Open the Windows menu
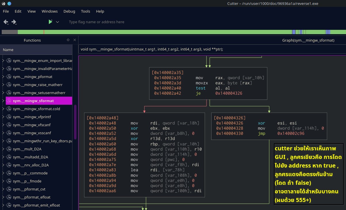This screenshot has width=346, height=210. point(49,11)
